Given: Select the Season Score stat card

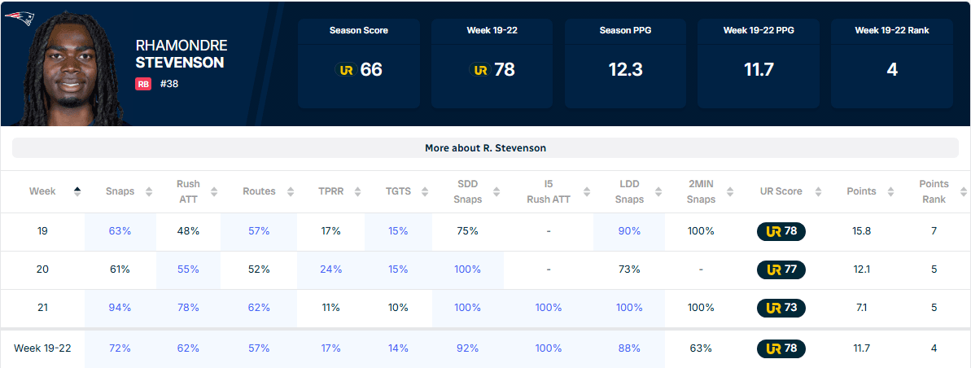Looking at the screenshot, I should point(358,64).
